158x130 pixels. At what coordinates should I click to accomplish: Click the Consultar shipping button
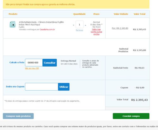click(x=50, y=63)
